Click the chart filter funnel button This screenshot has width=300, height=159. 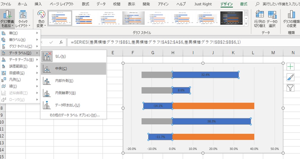(290, 88)
